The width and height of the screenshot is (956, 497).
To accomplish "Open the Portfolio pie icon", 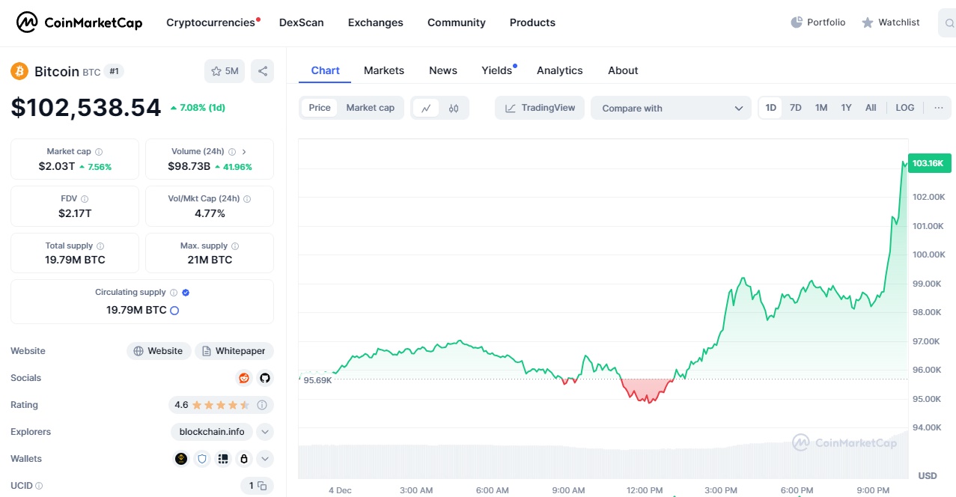I will 797,22.
